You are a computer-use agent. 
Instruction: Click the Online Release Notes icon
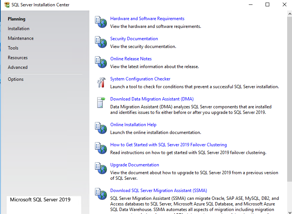click(x=101, y=62)
